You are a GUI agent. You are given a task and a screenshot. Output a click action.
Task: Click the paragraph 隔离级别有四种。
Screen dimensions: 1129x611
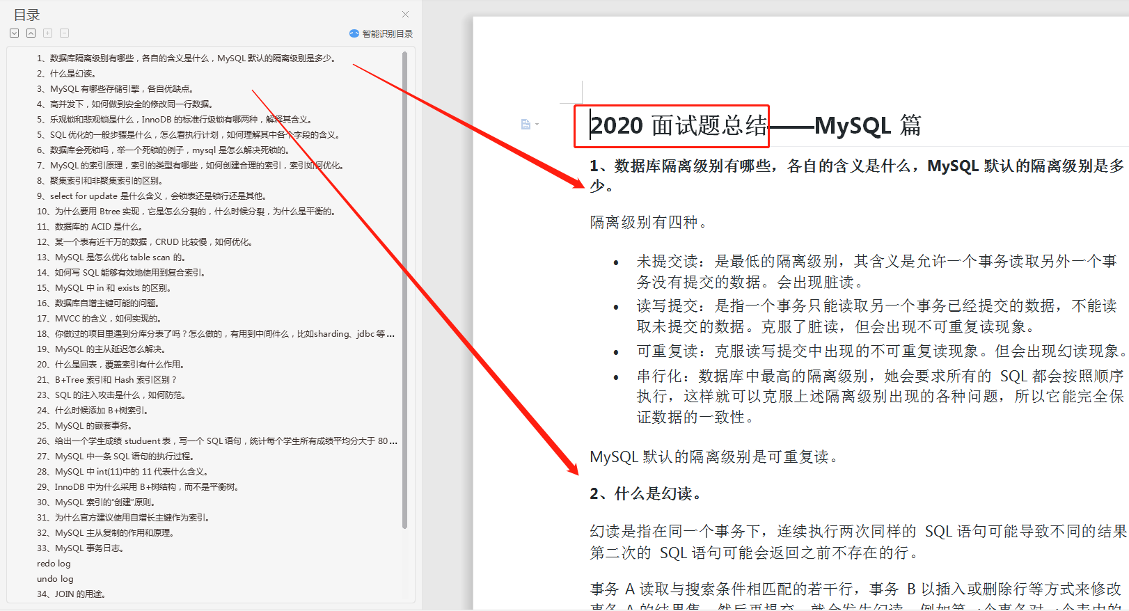[x=649, y=222]
